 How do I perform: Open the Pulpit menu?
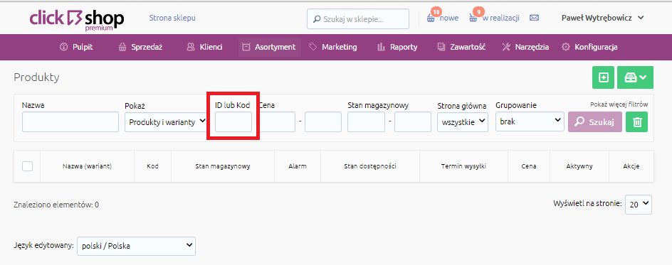76,47
